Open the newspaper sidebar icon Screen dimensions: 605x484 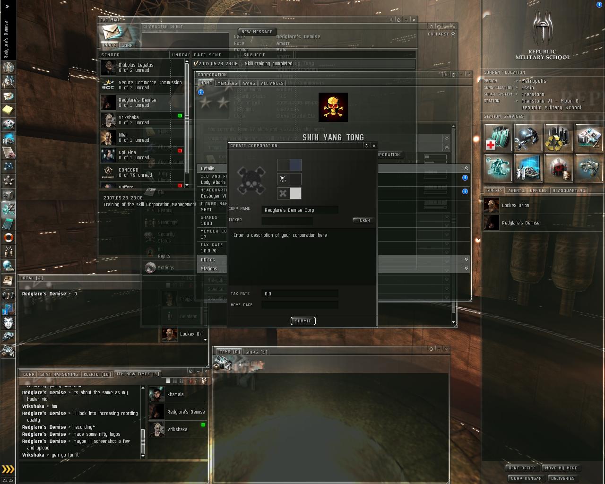[x=8, y=280]
